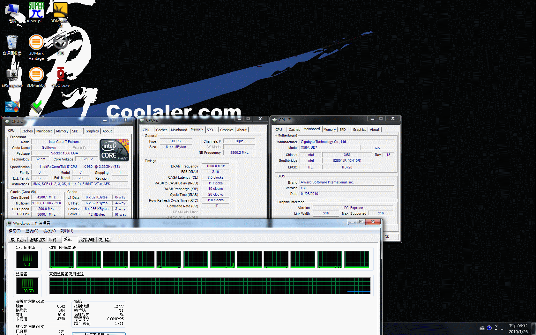The width and height of the screenshot is (536, 335).
Task: Launch the super_pi desktop icon
Action: tap(36, 13)
